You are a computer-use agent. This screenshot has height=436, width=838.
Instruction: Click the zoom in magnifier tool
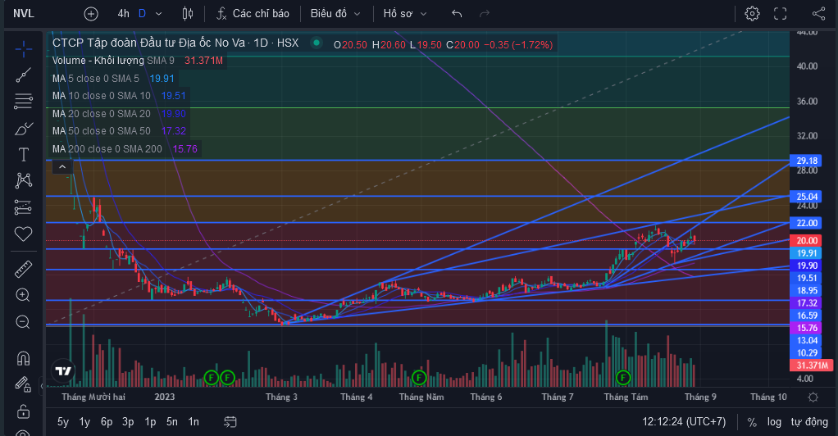click(x=23, y=295)
